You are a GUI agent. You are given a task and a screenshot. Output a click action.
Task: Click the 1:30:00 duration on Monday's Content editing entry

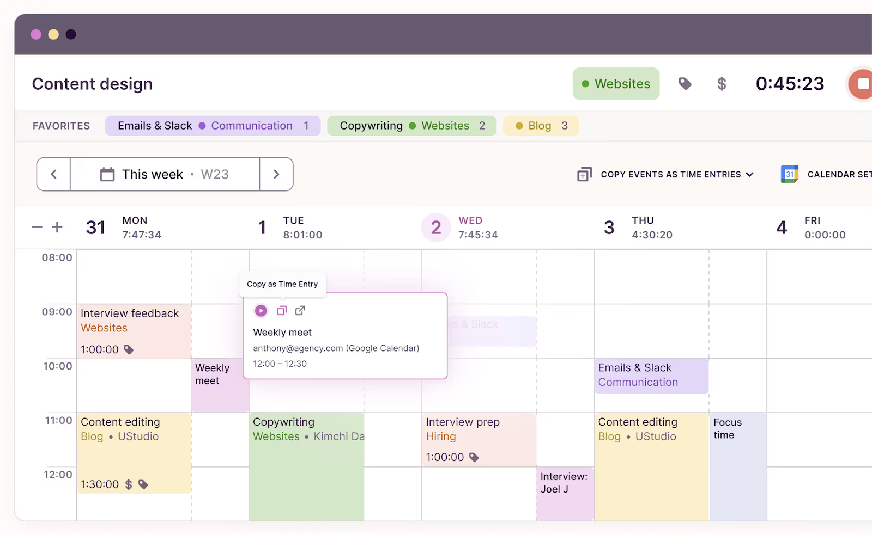[x=100, y=484]
